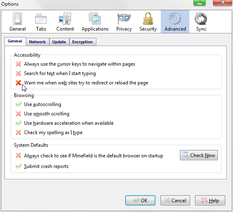
Task: Confirm settings with the OK button
Action: (140, 201)
